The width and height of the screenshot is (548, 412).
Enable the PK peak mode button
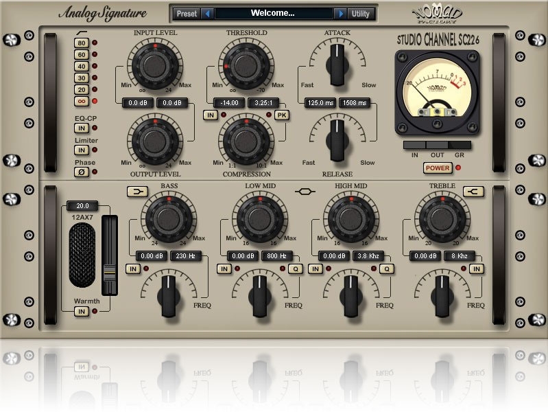pyautogui.click(x=281, y=115)
